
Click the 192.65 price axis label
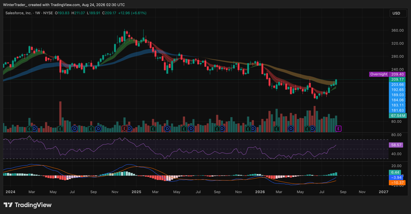[x=398, y=90]
